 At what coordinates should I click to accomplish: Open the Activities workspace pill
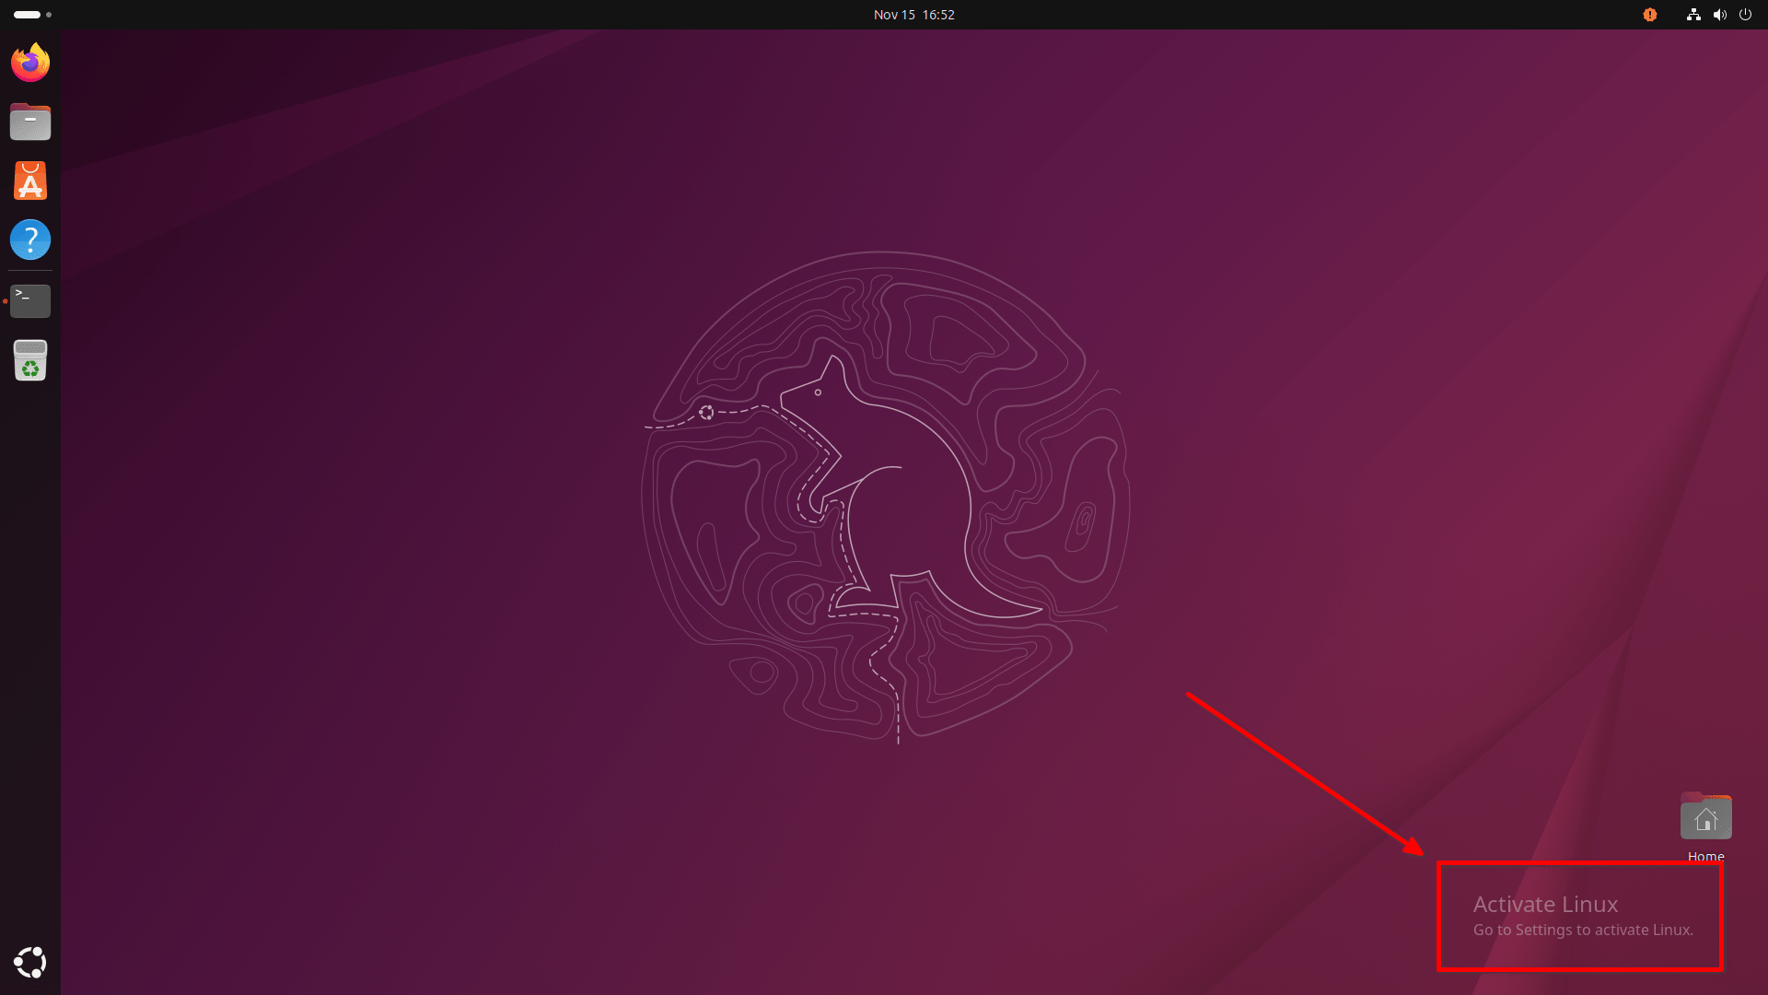pyautogui.click(x=29, y=15)
